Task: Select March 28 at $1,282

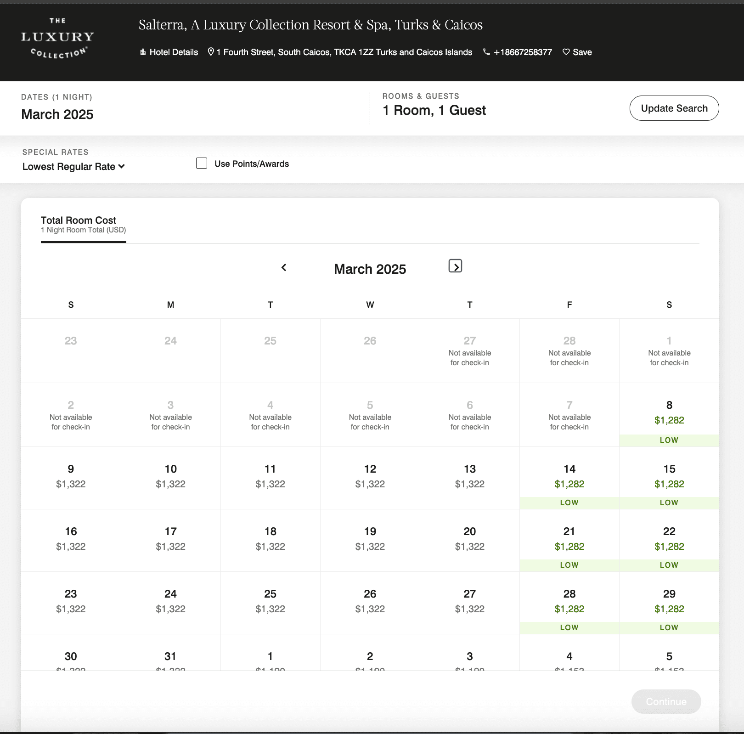Action: tap(569, 603)
